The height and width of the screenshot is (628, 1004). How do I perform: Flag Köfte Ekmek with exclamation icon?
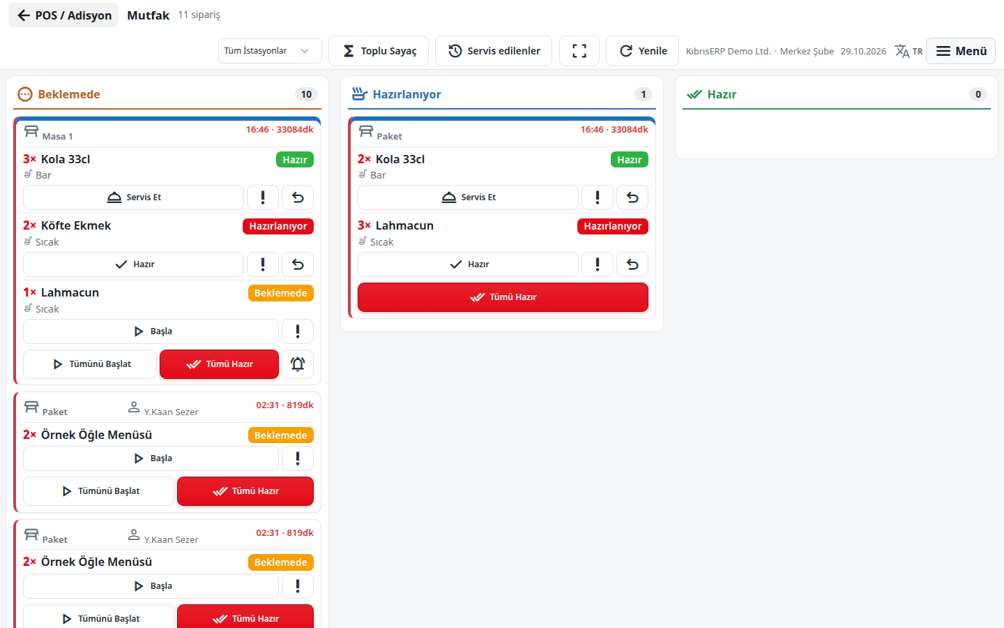263,264
